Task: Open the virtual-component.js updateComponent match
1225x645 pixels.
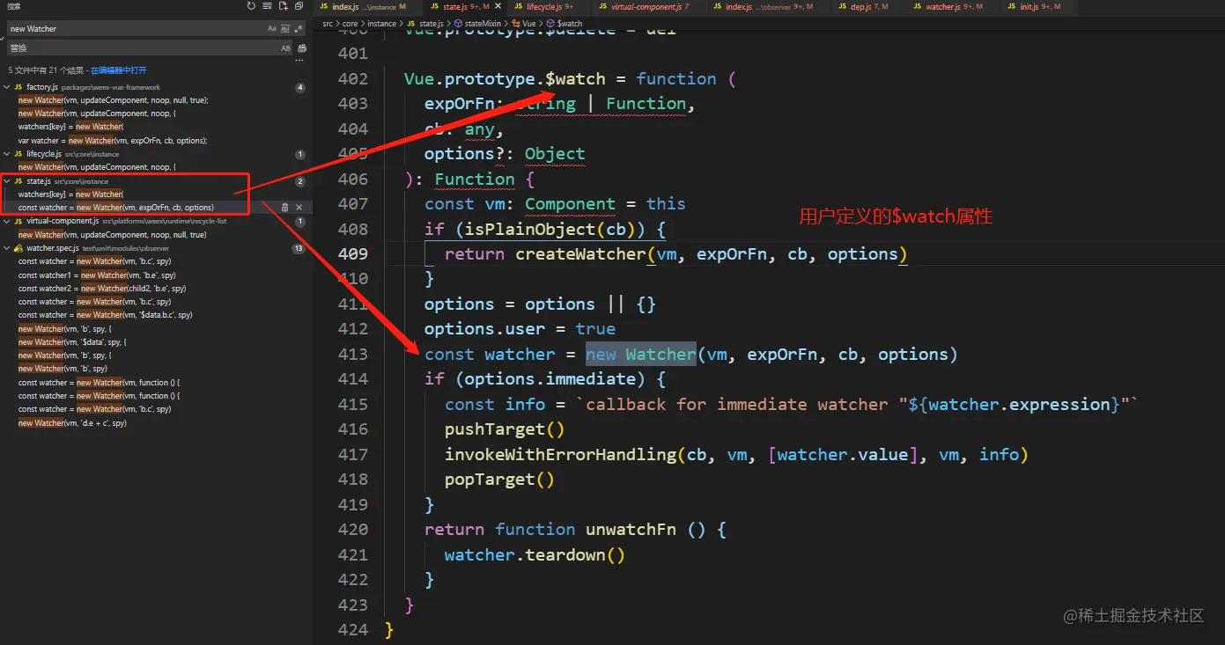Action: [x=113, y=235]
